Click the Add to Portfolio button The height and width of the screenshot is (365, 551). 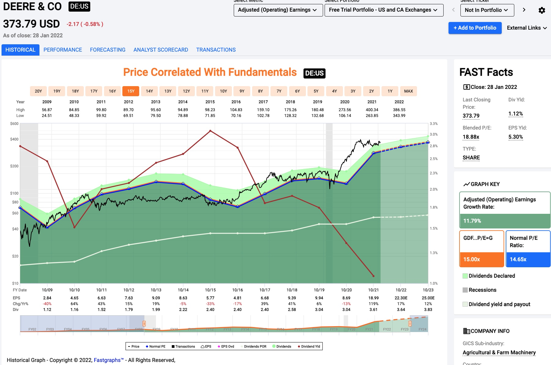point(475,28)
